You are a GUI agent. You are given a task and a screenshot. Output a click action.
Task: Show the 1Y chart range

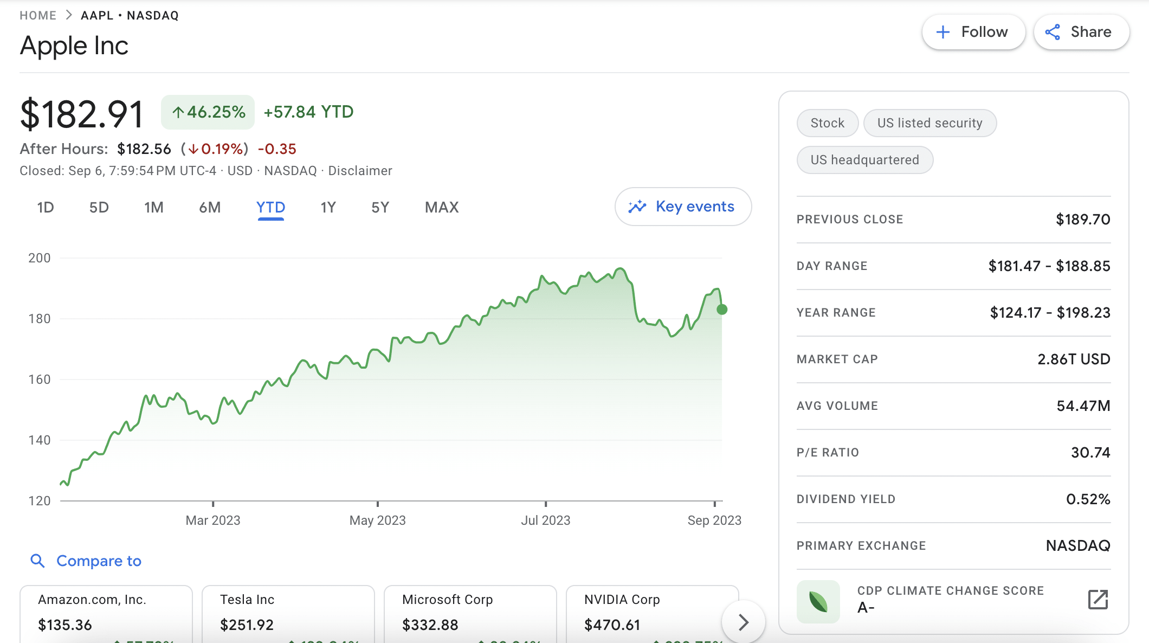tap(328, 208)
